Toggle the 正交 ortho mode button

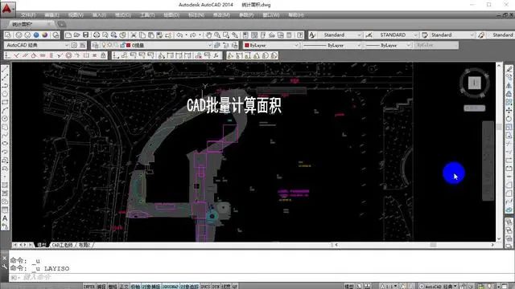coord(124,287)
